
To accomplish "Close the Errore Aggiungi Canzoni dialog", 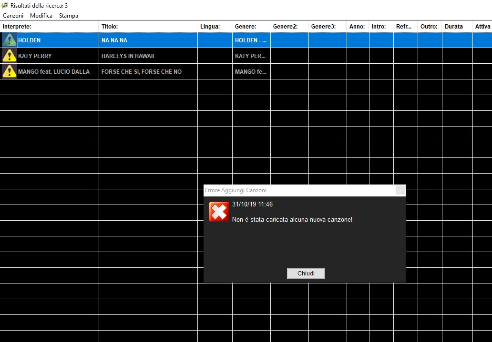I will [x=306, y=274].
